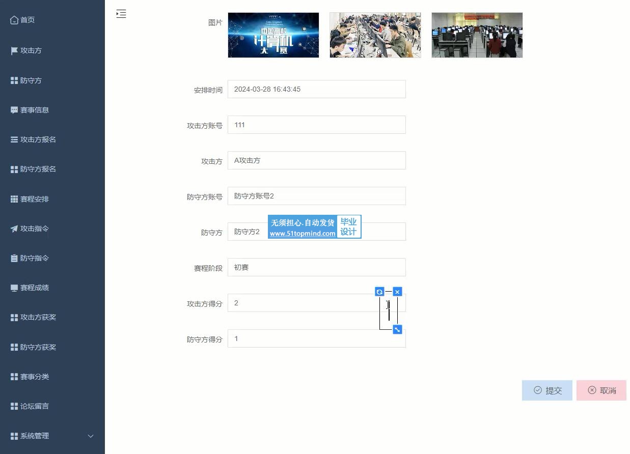Expand the 系统管理 submenu chevron
Screen dimensions: 630x454
pos(91,436)
